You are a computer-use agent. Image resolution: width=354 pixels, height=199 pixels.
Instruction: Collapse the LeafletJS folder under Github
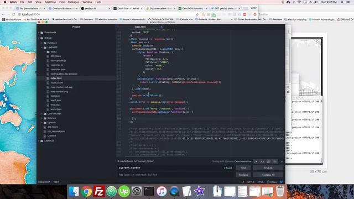(50, 48)
